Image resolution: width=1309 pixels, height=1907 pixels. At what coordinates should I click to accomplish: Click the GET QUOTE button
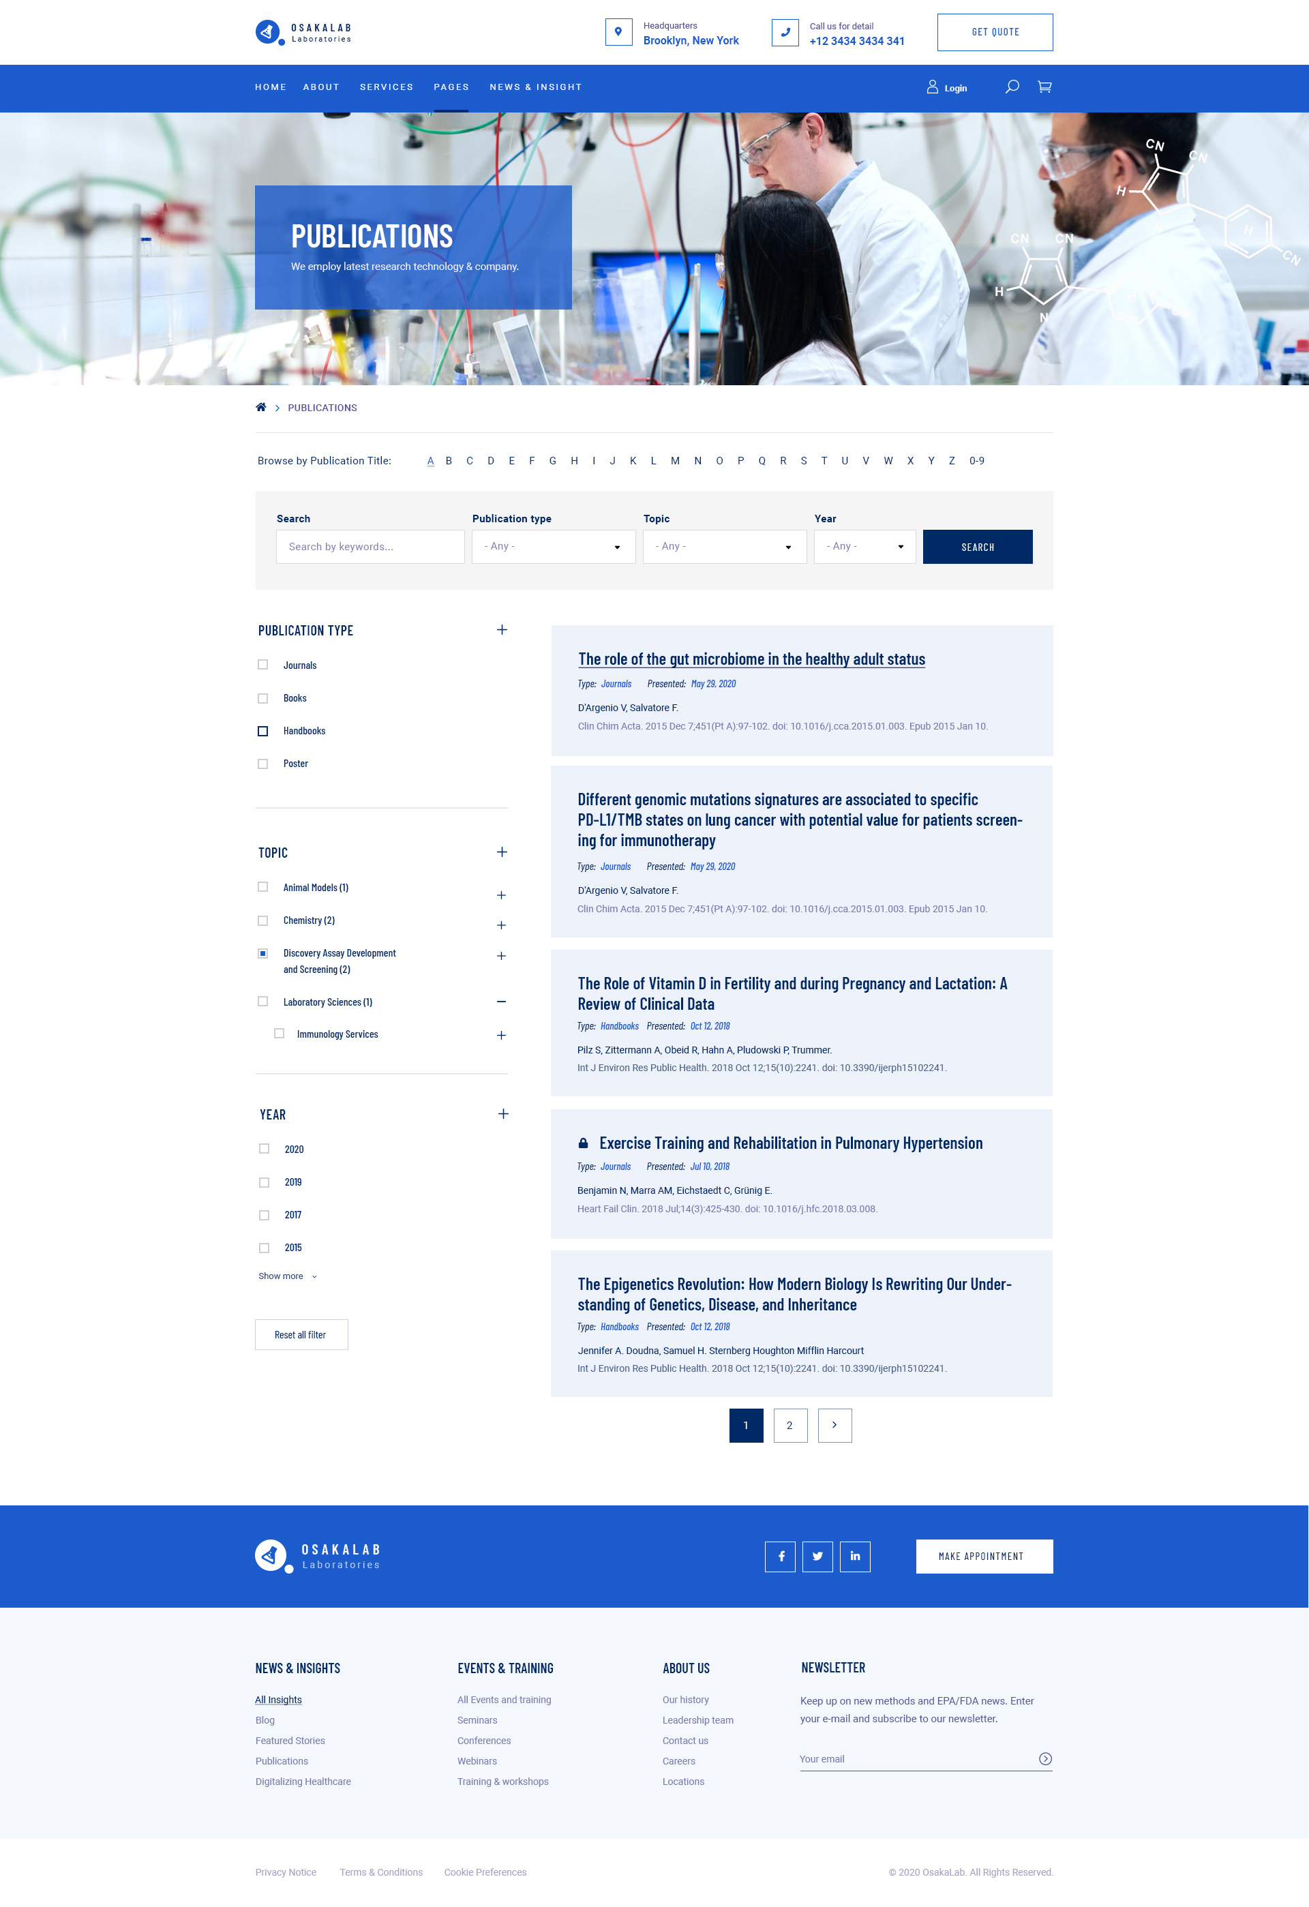995,33
